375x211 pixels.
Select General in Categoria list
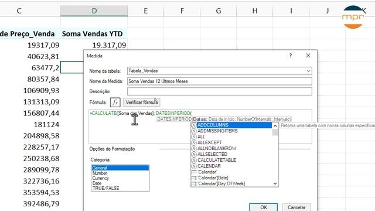pyautogui.click(x=120, y=168)
